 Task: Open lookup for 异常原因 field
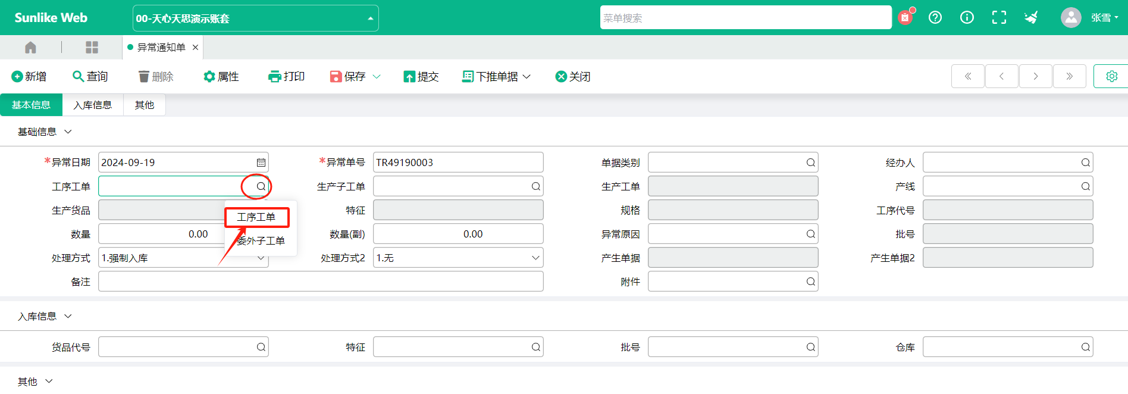pyautogui.click(x=811, y=234)
